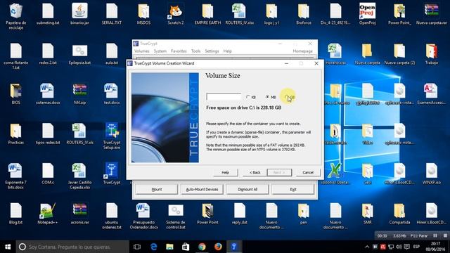Open the System menu in TrueCrypt
The width and height of the screenshot is (450, 253).
tap(160, 51)
